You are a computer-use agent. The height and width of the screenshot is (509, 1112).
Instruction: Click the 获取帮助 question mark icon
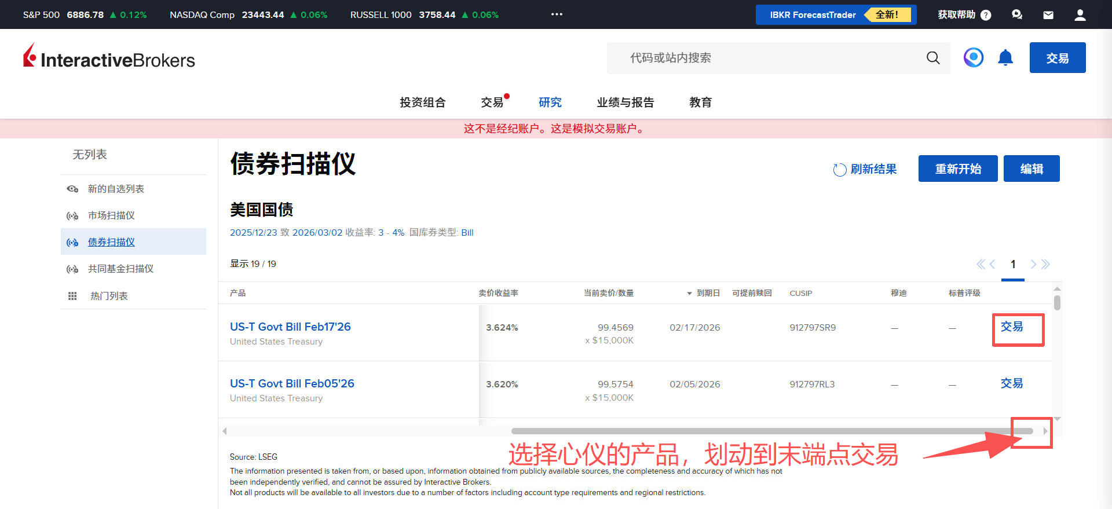pos(986,15)
